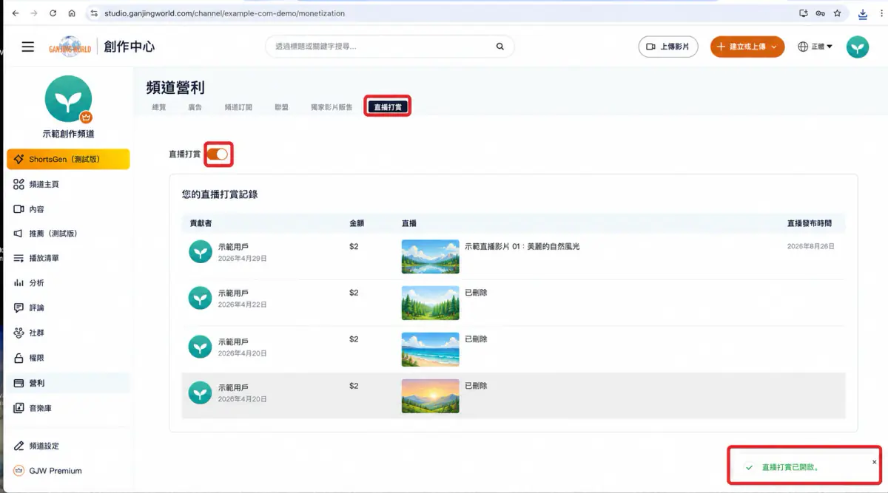Click the date 2026年8月26日

[x=811, y=246]
